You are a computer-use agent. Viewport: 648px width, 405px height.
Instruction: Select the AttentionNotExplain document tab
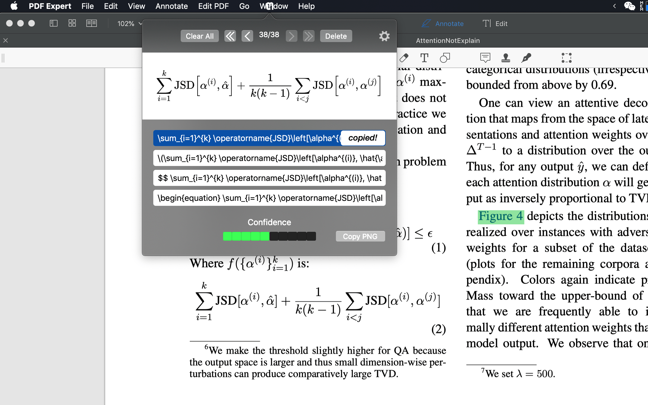448,40
